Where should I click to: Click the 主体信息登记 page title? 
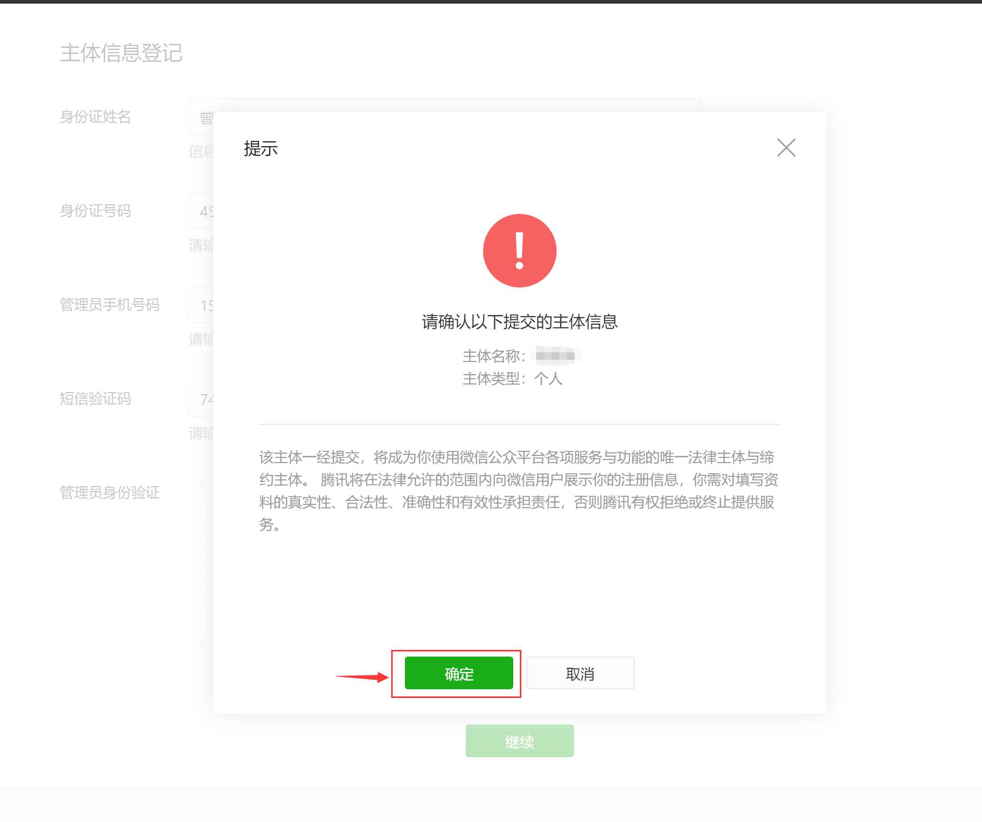[x=121, y=53]
